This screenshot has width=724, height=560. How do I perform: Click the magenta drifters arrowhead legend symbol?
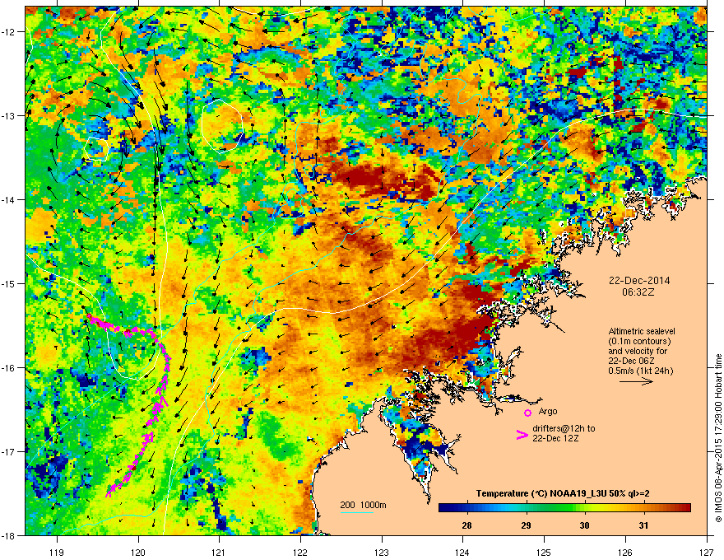pyautogui.click(x=522, y=435)
